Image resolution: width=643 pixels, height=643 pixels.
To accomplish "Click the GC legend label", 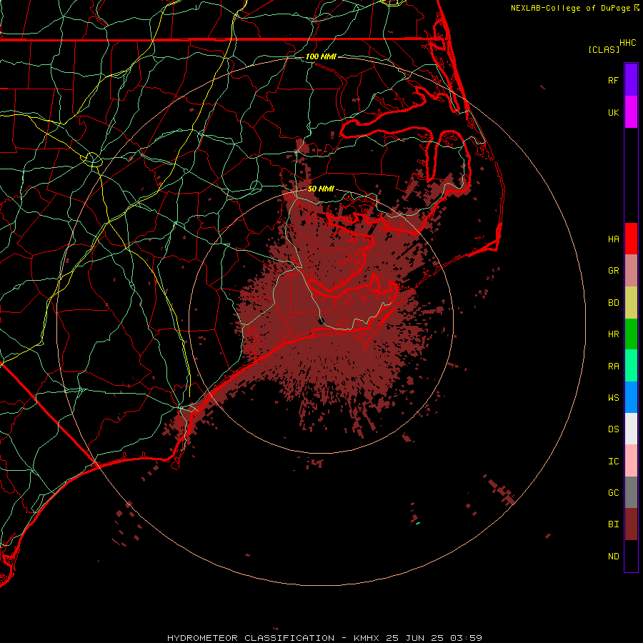I will click(x=614, y=492).
